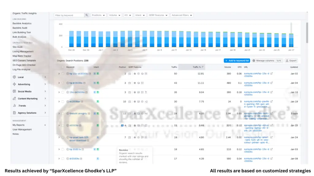Click the Social Media icon in sidebar
This screenshot has height=176, width=314.
coord(14,91)
